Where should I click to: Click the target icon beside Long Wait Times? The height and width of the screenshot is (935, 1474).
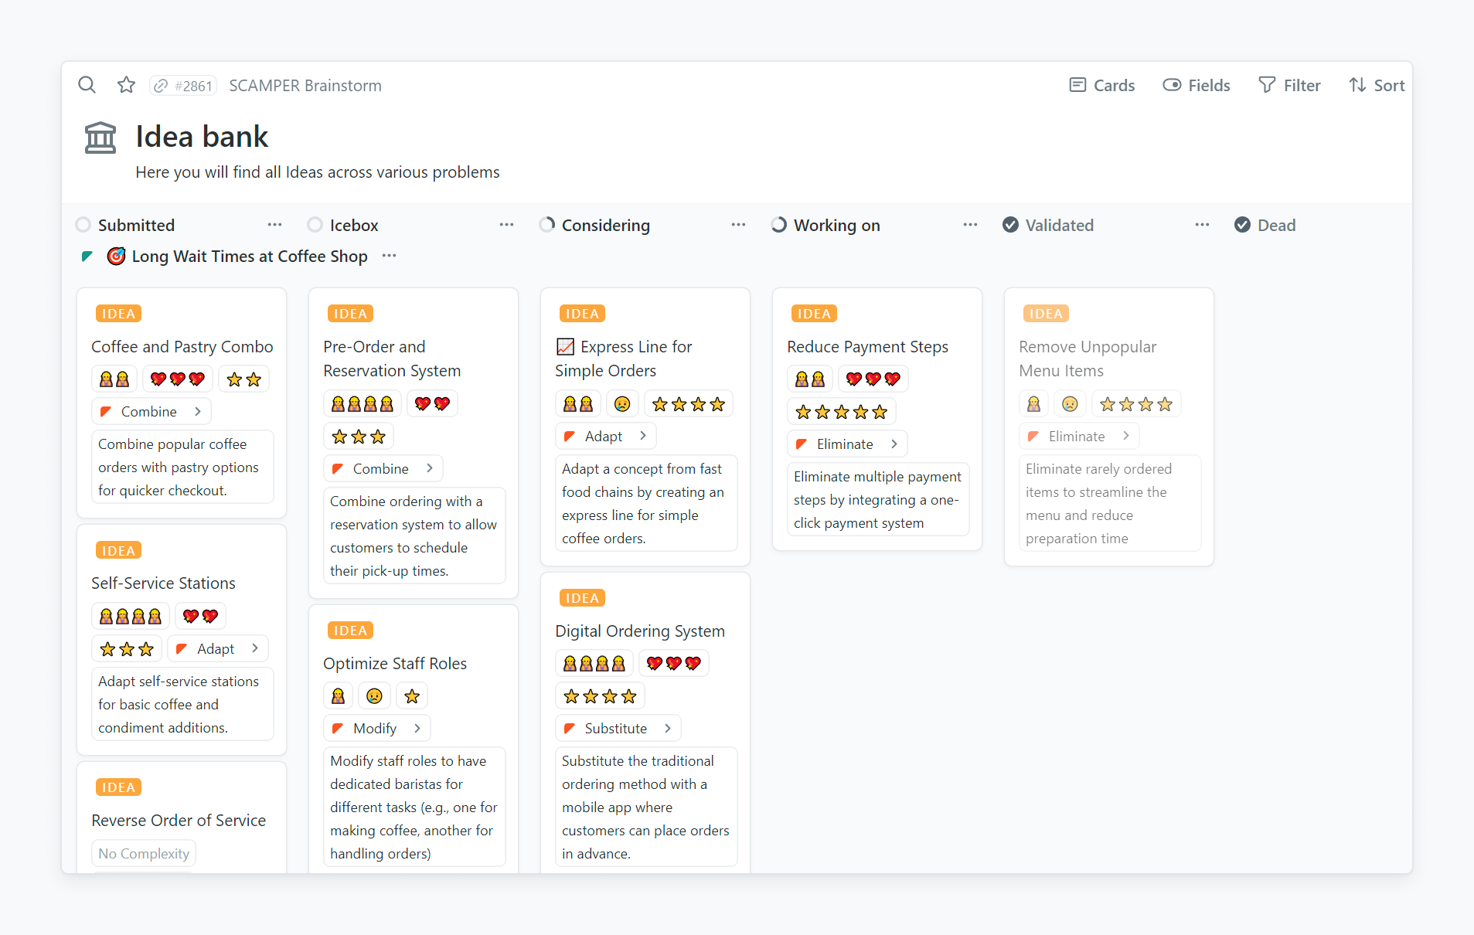click(x=116, y=257)
